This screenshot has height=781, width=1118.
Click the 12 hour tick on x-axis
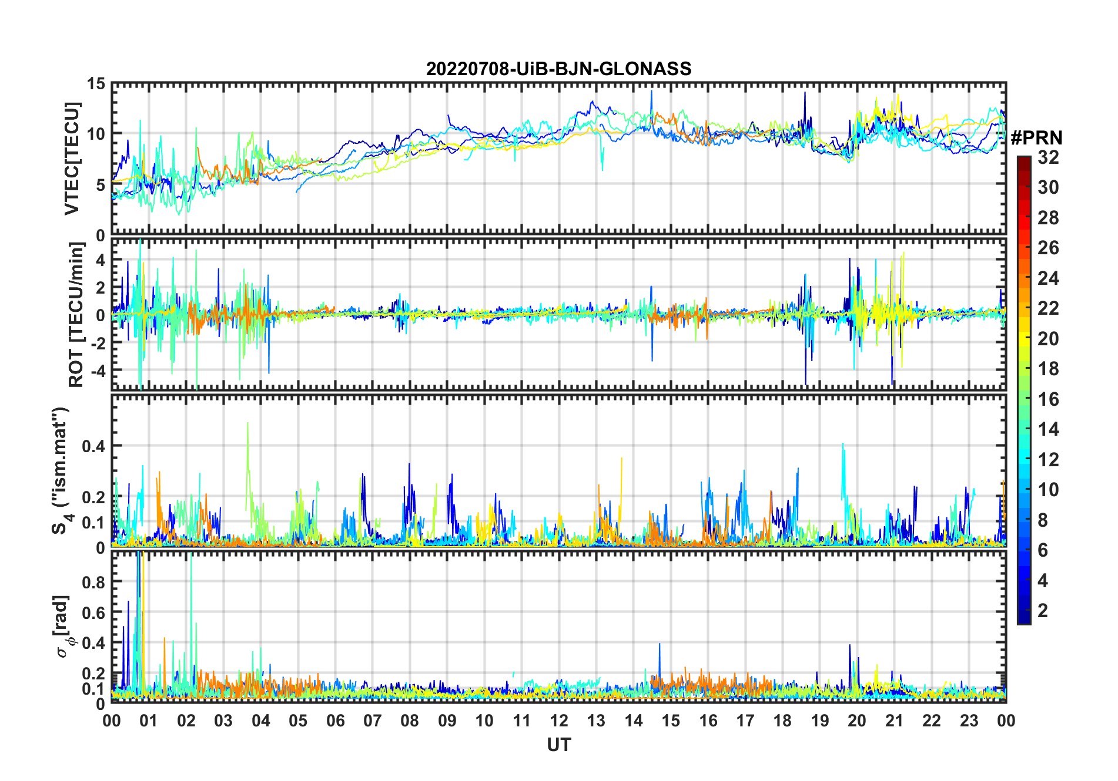(x=559, y=721)
